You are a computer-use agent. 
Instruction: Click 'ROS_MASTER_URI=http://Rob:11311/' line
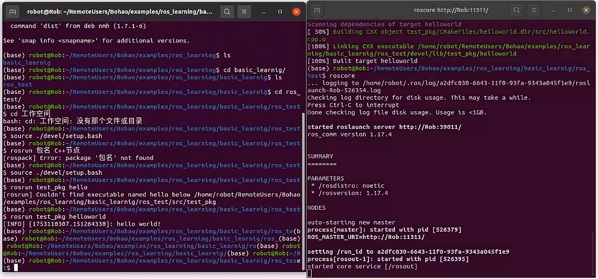(366, 237)
